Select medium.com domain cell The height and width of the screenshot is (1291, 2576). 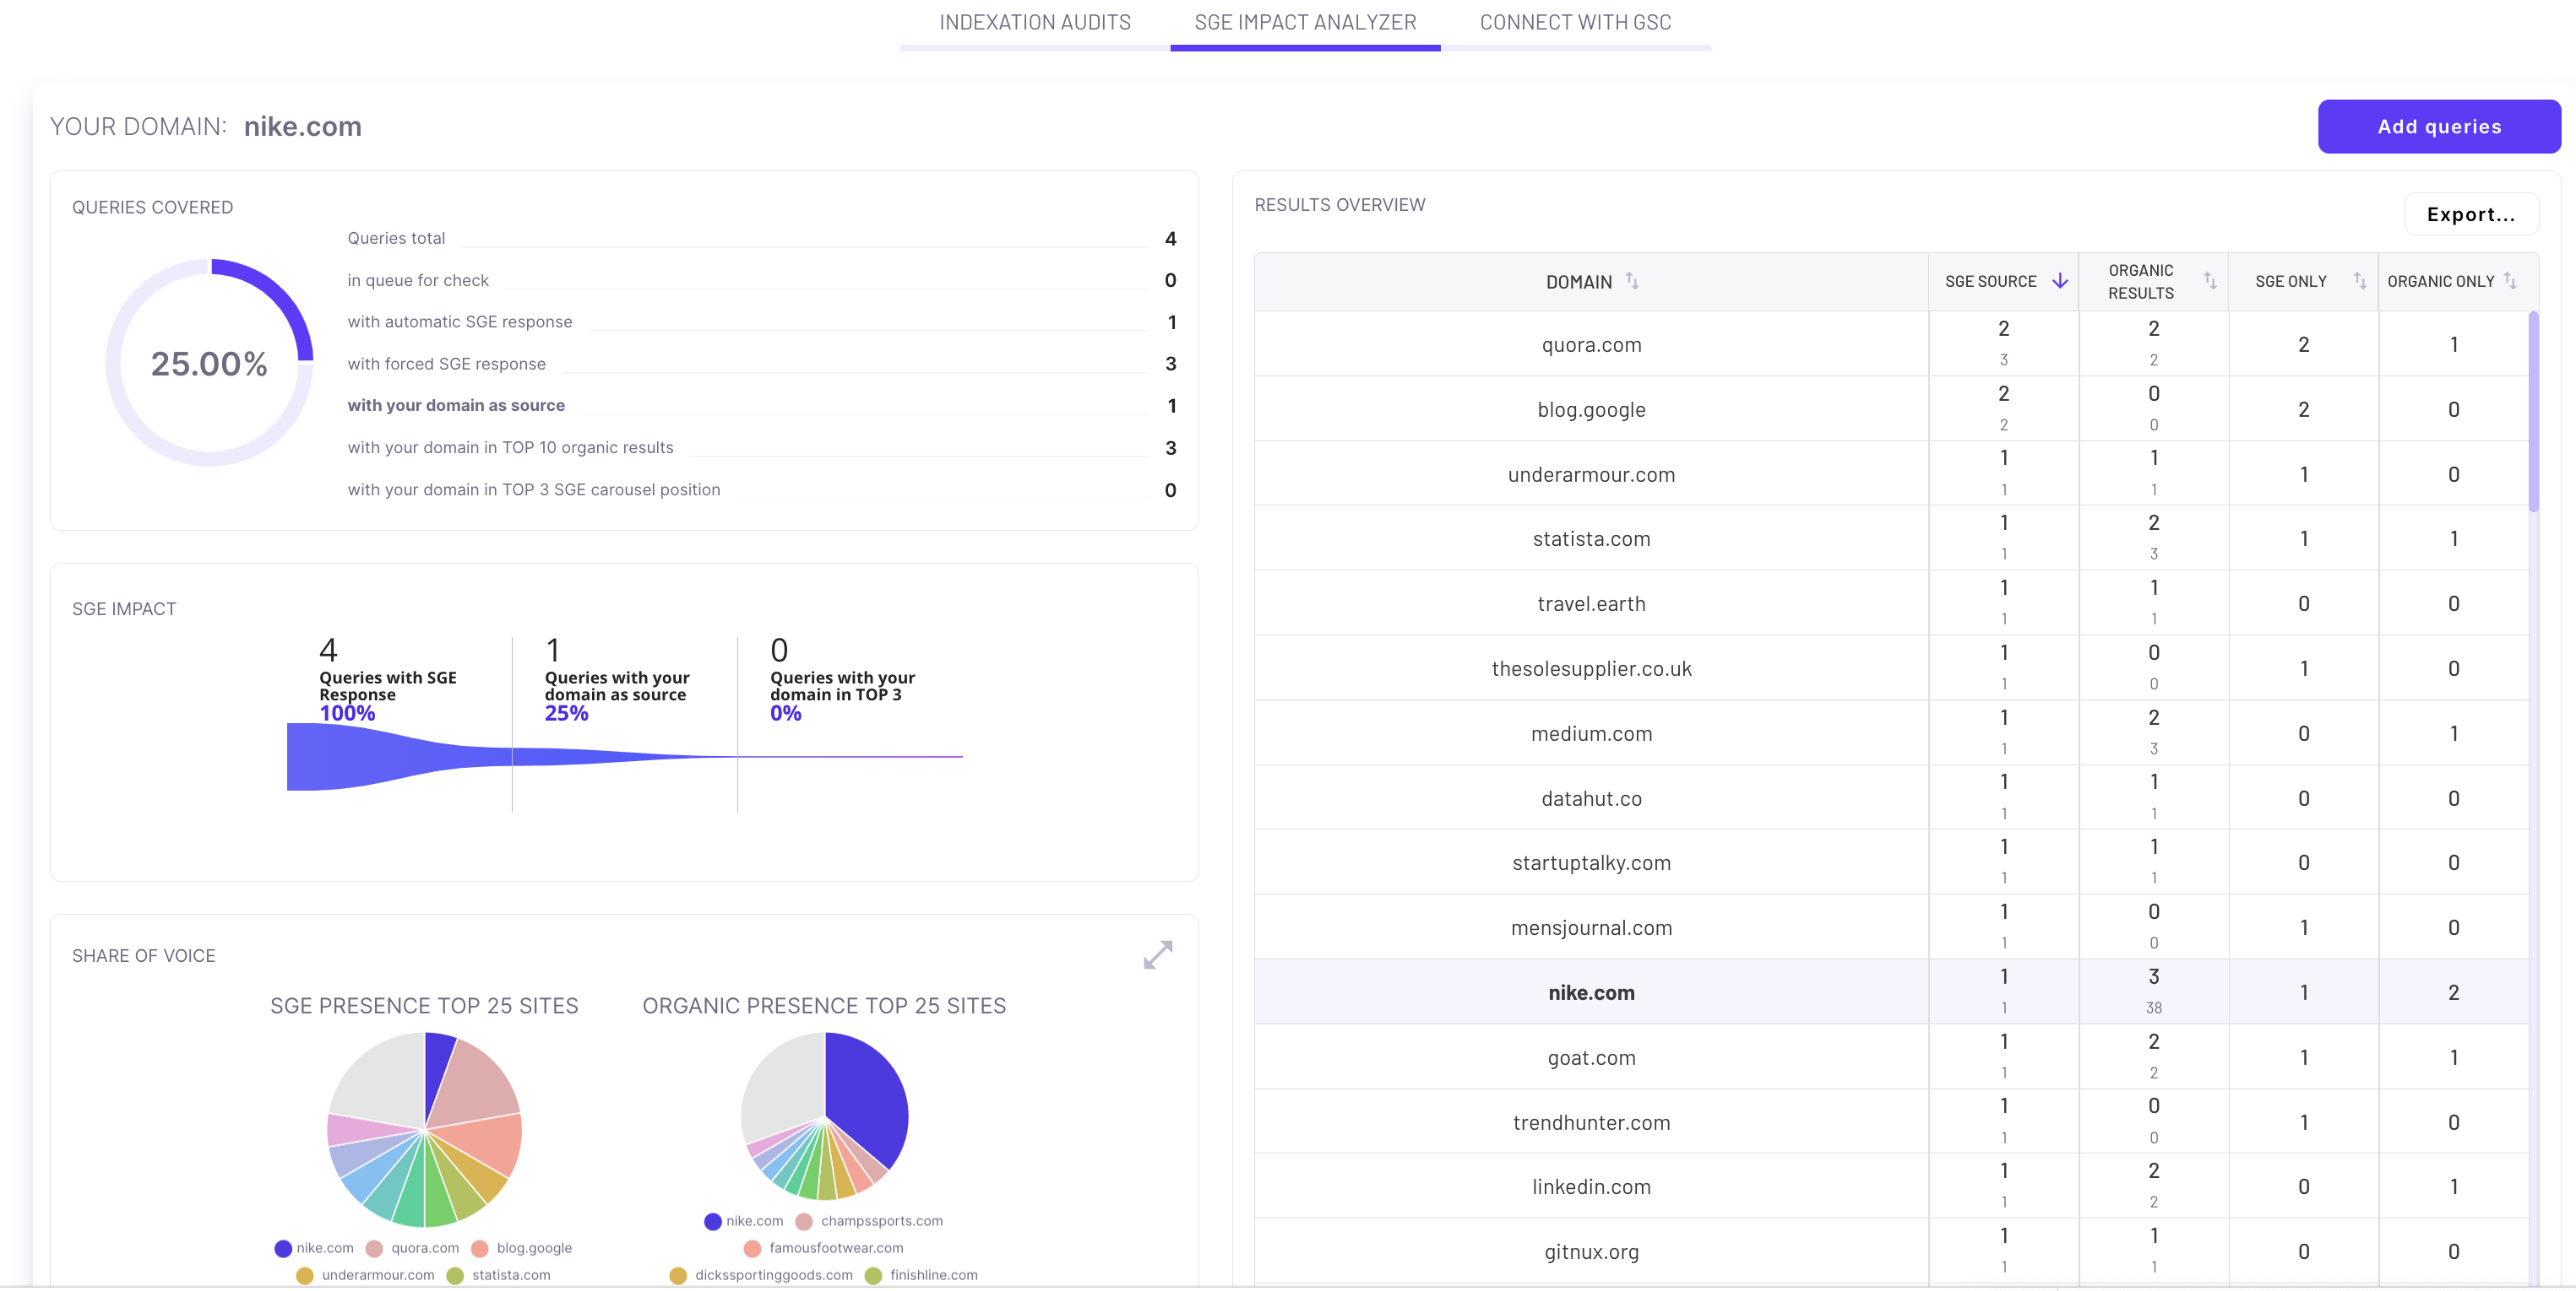click(1591, 733)
